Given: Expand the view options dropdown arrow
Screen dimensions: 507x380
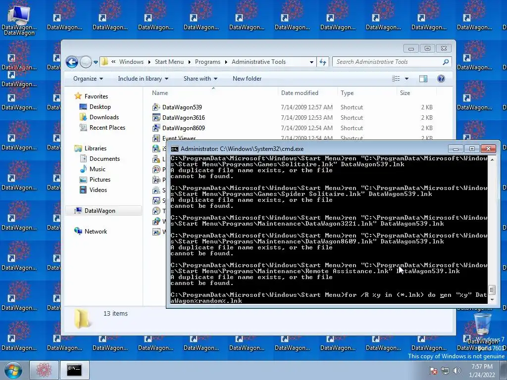Looking at the screenshot, I should [x=406, y=79].
